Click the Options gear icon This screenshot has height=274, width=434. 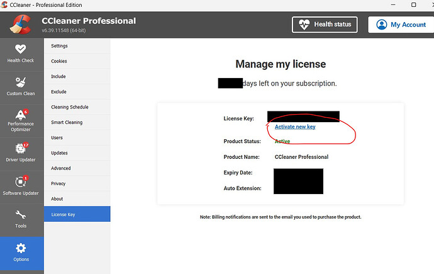[x=21, y=251]
